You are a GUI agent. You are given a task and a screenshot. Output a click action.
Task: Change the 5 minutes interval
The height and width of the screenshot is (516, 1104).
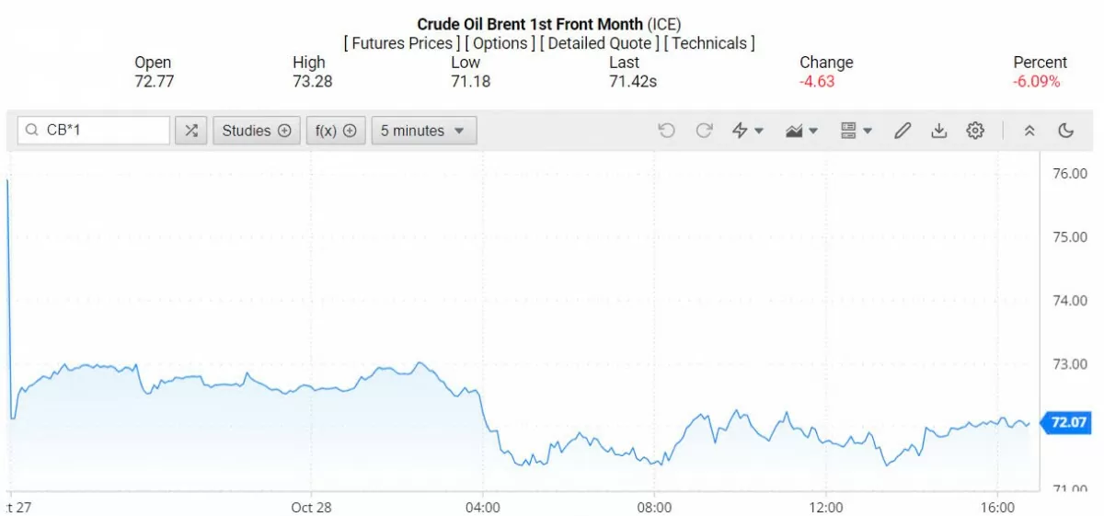pos(423,131)
